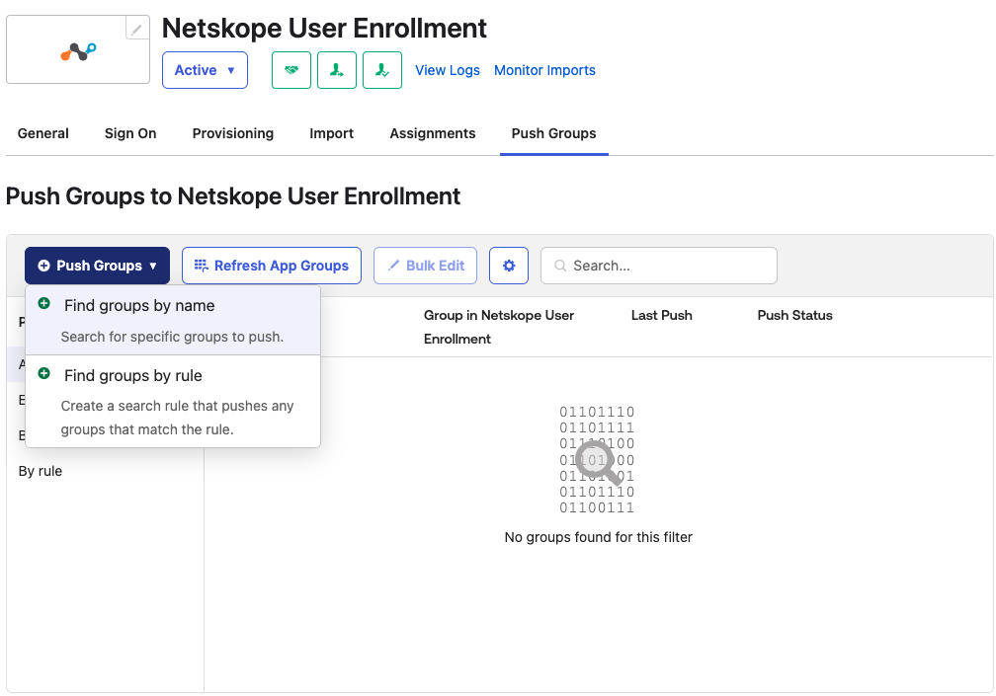The image size is (996, 696).
Task: Switch to the Assignments tab
Action: pos(433,133)
